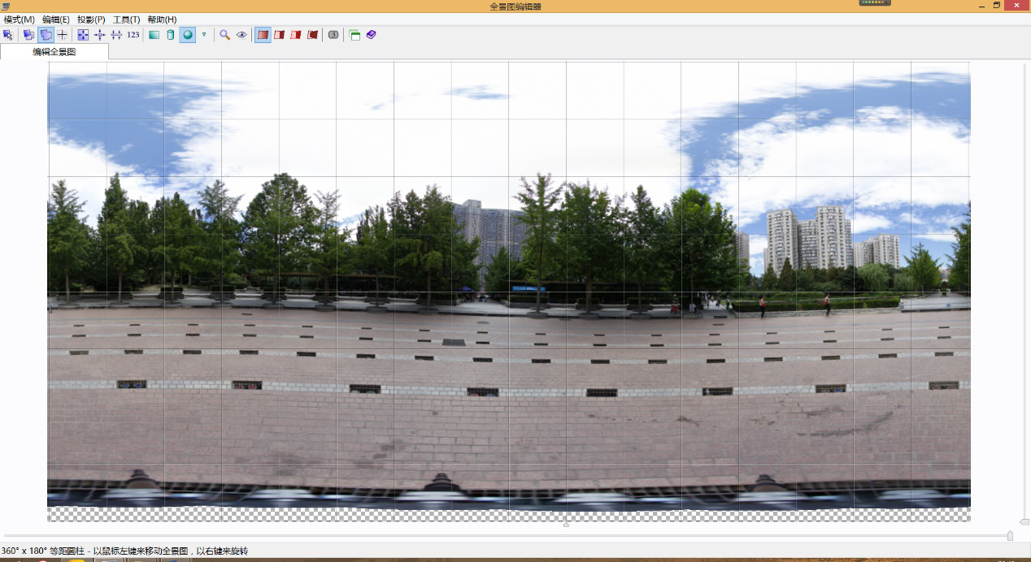Toggle the spherical equirectangular projection button

coord(188,35)
